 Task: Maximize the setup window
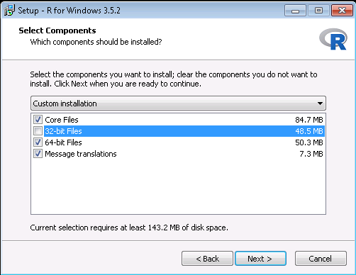318,11
